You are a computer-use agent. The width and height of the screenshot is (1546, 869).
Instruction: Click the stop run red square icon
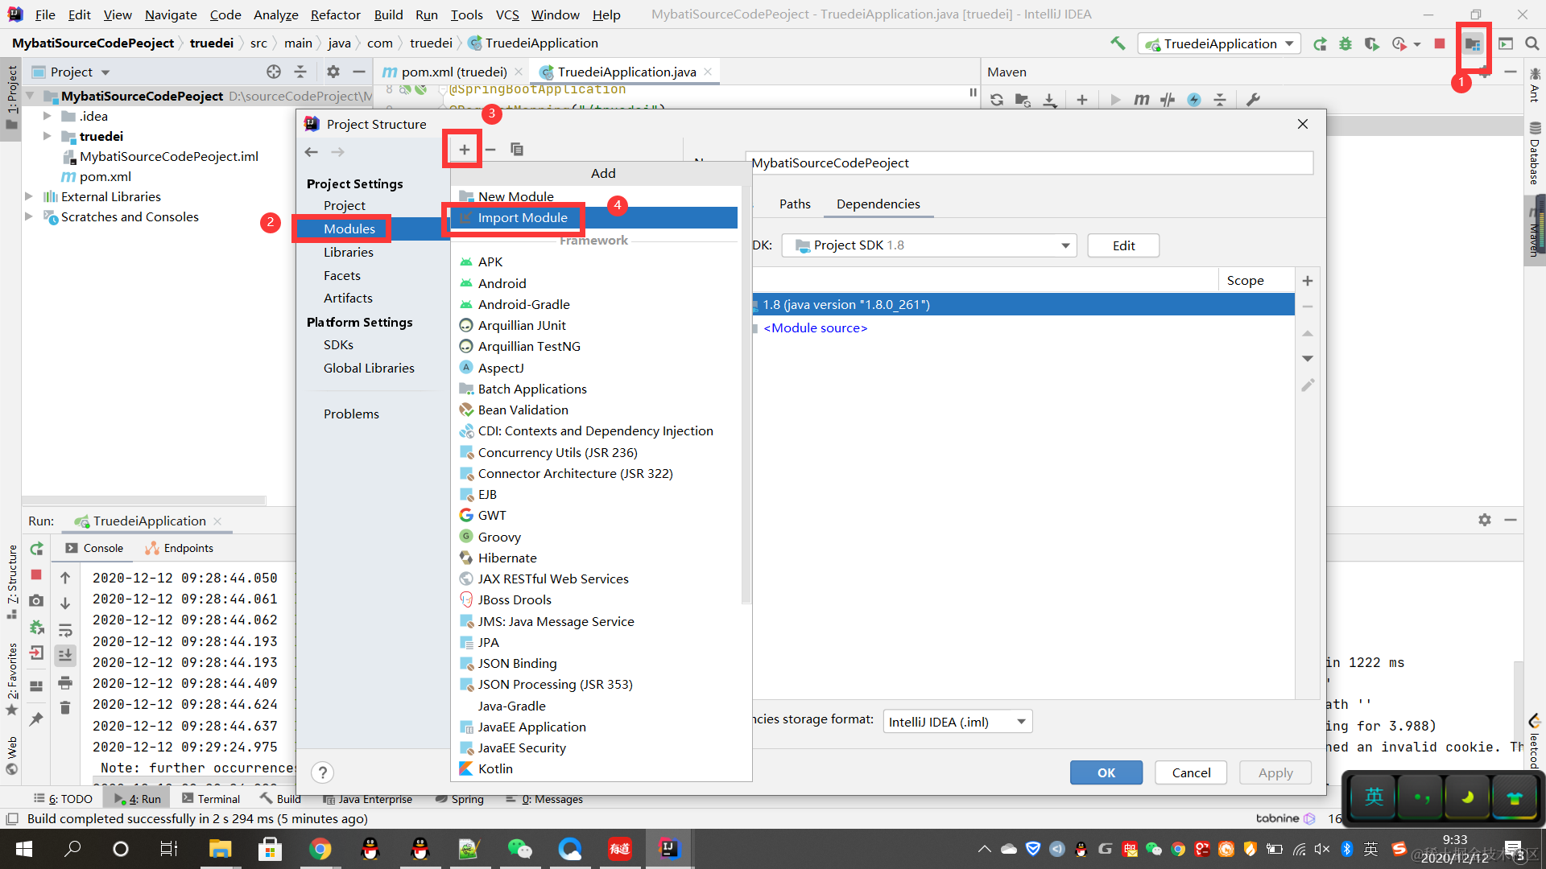(1440, 43)
